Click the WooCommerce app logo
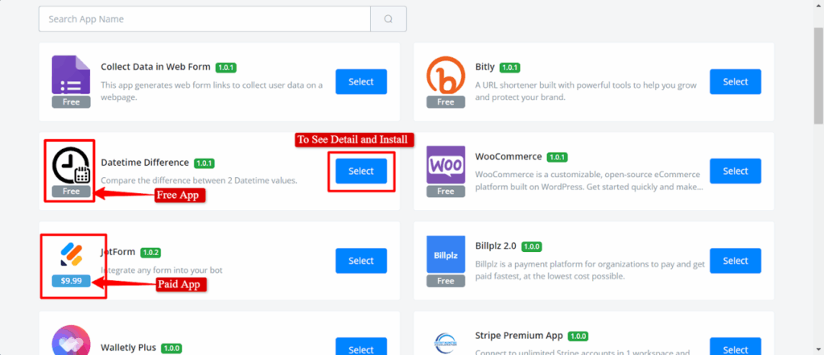 pos(446,164)
